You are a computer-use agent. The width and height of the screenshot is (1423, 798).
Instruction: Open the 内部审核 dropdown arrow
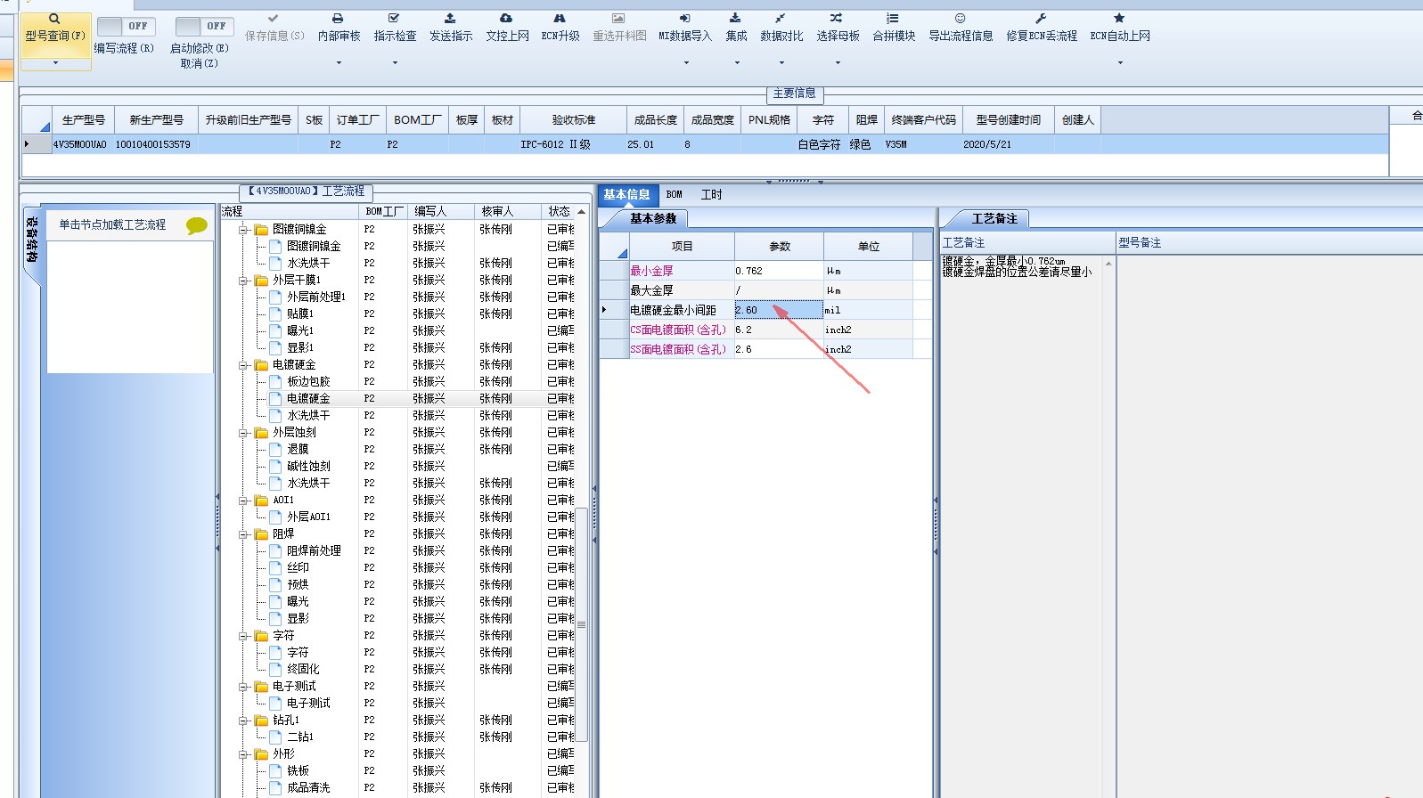point(339,63)
